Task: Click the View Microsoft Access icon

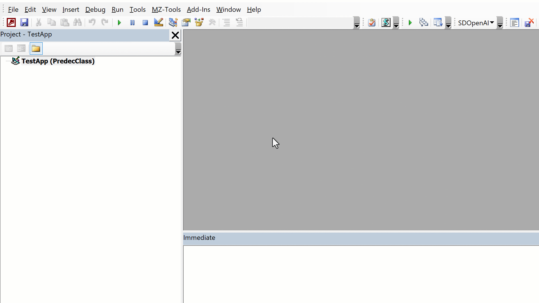Action: 11,22
